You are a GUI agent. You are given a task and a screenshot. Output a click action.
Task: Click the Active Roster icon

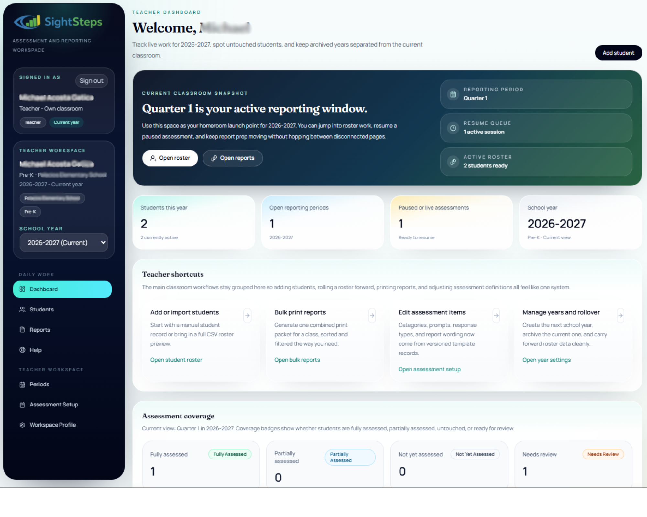click(453, 162)
